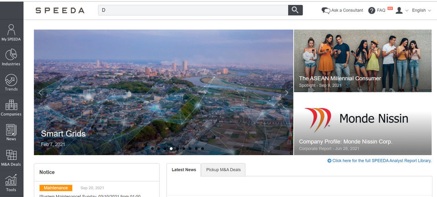Open the English language dropdown
Image resolution: width=437 pixels, height=197 pixels.
coord(422,10)
